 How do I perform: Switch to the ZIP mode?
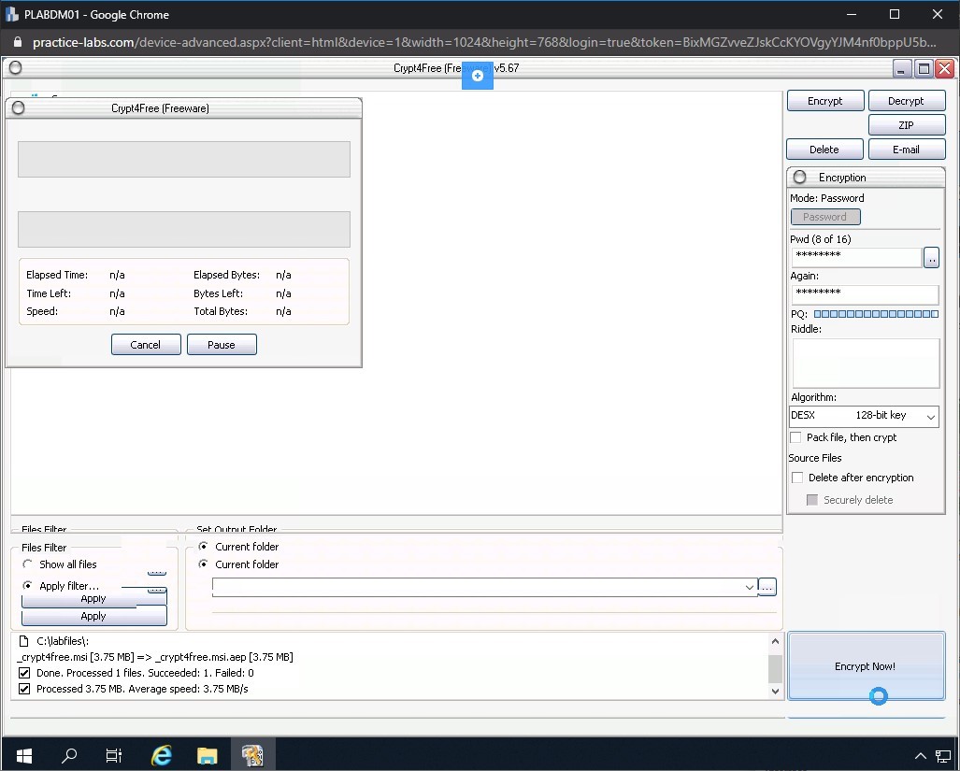(906, 125)
